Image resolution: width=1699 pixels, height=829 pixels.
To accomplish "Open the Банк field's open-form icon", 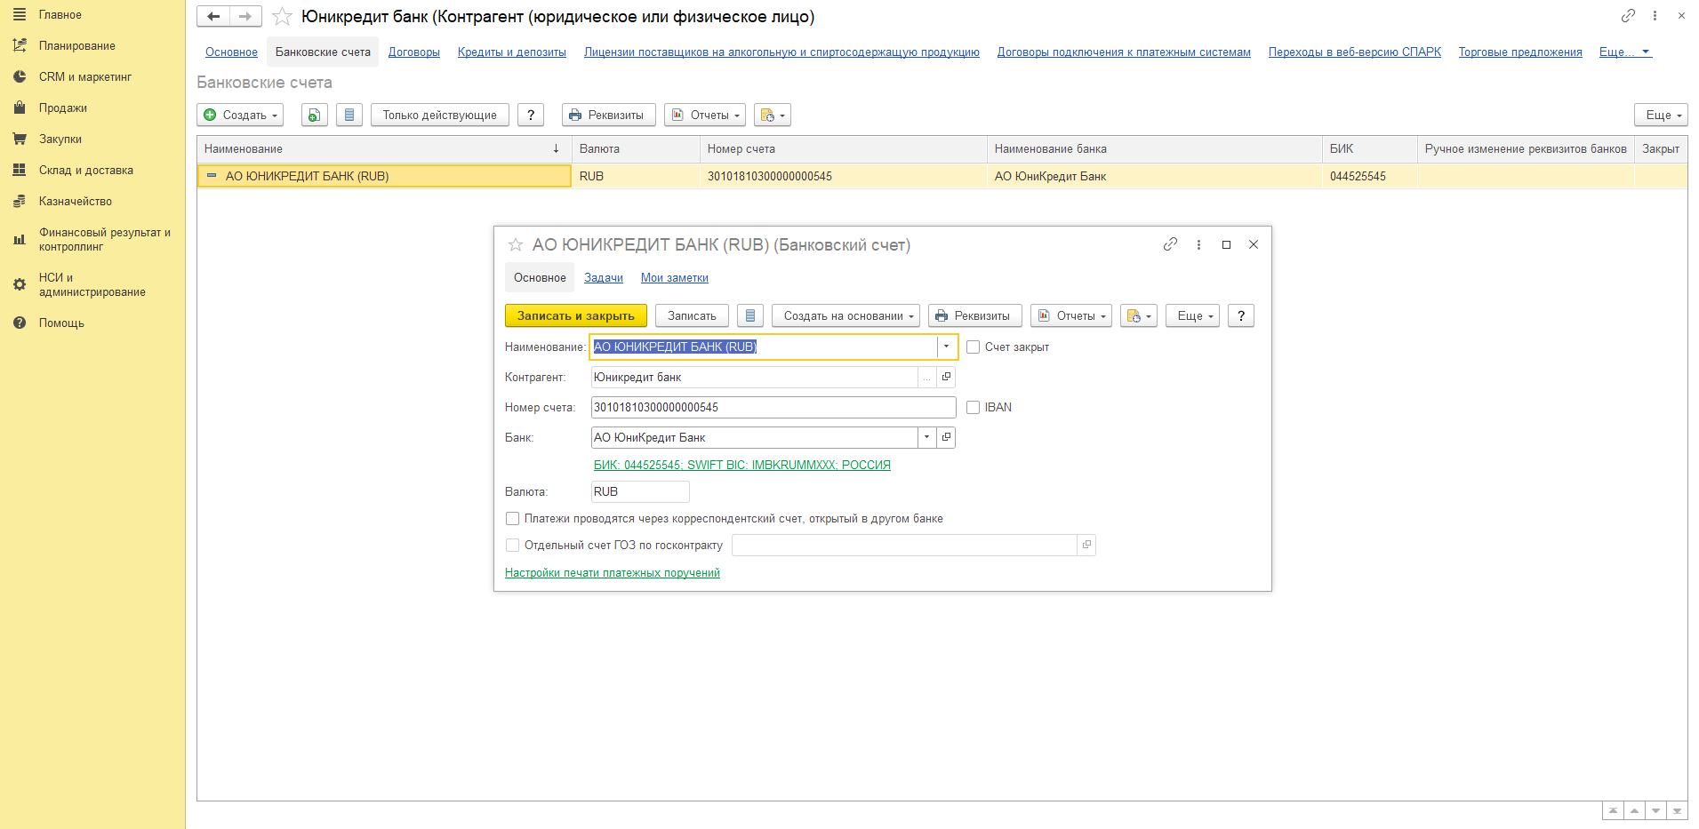I will [x=946, y=438].
